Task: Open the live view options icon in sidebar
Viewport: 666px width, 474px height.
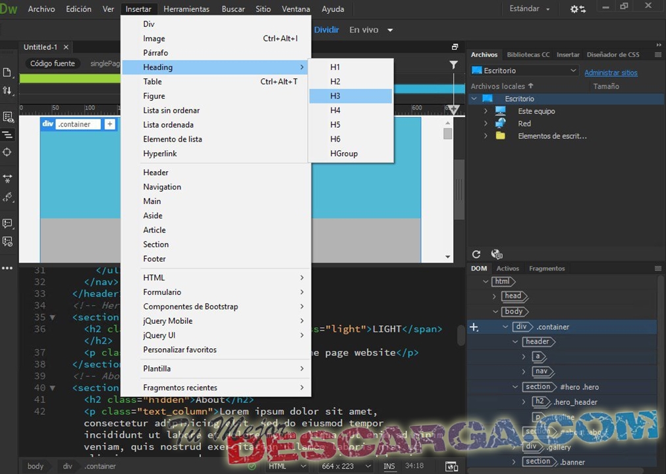Action: (x=7, y=117)
